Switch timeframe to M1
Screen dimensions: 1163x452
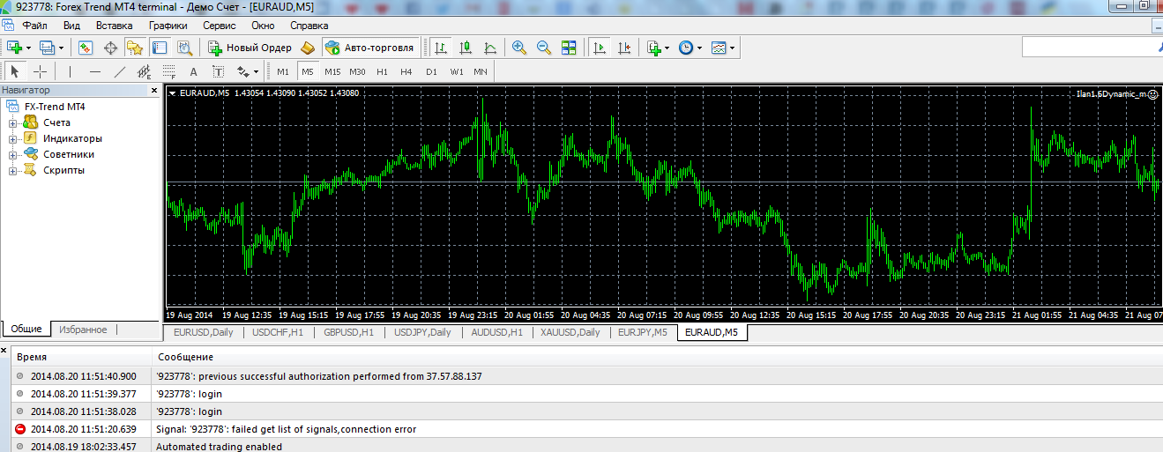[x=283, y=71]
